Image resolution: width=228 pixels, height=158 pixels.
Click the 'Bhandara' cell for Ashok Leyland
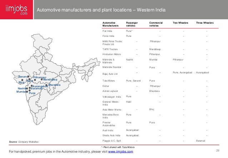point(154,91)
